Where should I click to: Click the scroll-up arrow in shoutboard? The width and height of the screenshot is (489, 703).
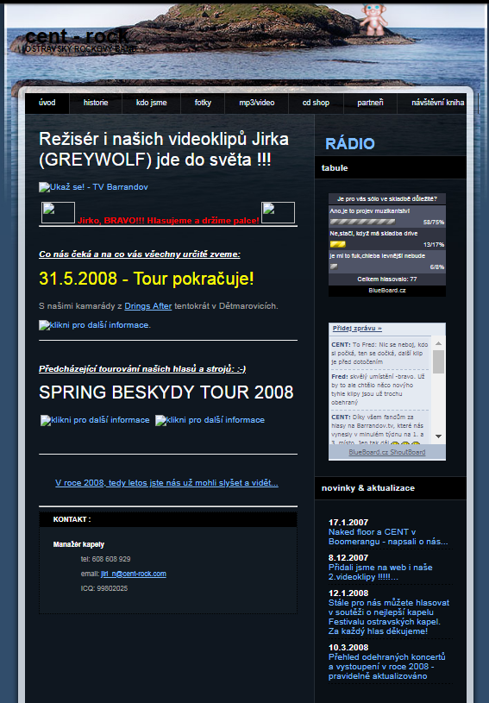pyautogui.click(x=438, y=343)
